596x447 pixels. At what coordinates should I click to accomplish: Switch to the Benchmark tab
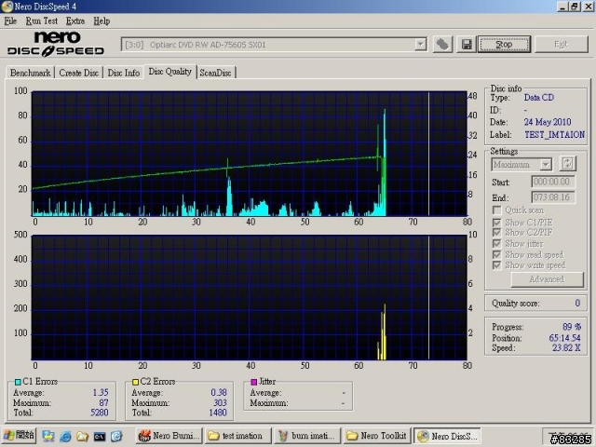31,72
